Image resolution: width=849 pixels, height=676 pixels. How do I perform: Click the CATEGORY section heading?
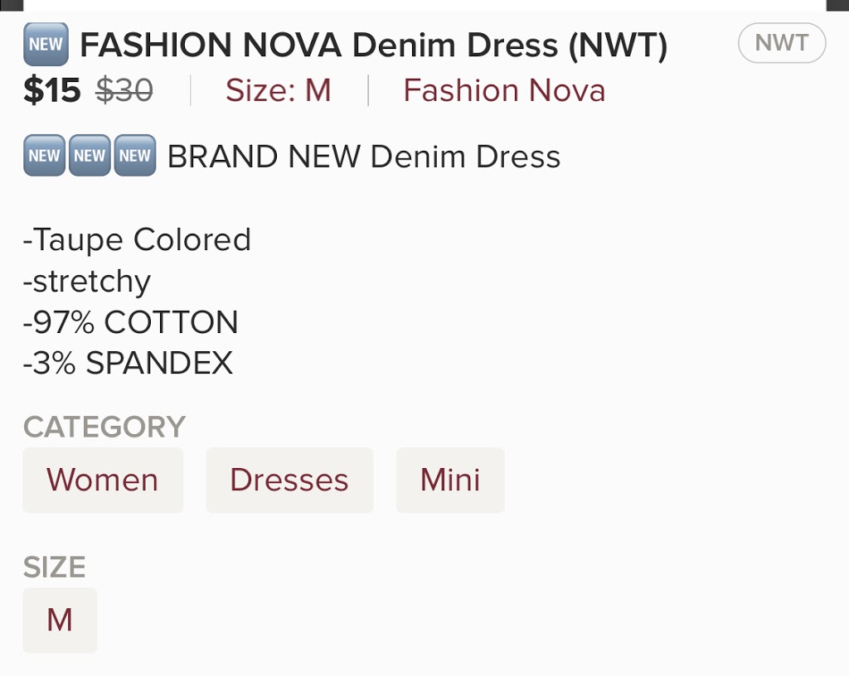[x=104, y=427]
